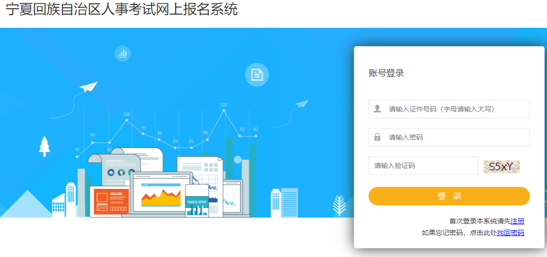Focus the ID number input field
547x257 pixels.
pos(449,109)
